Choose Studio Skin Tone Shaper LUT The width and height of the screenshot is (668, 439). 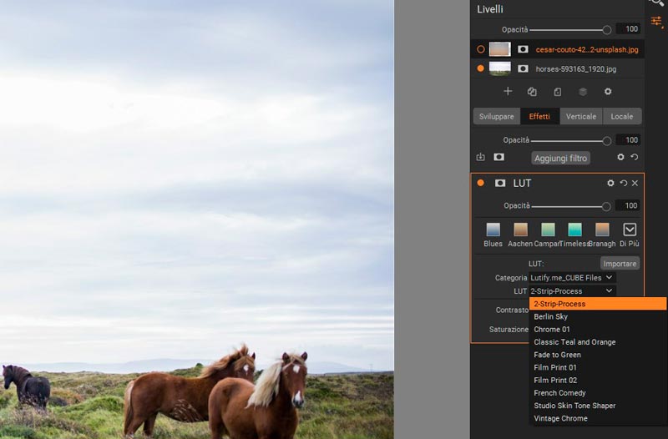tap(597, 406)
